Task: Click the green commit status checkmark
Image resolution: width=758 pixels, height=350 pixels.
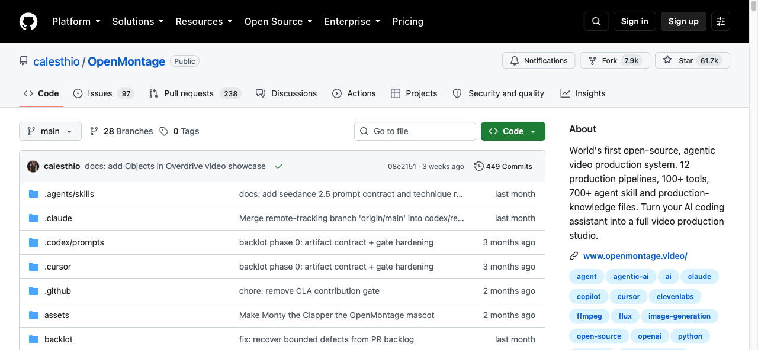Action: (x=279, y=166)
